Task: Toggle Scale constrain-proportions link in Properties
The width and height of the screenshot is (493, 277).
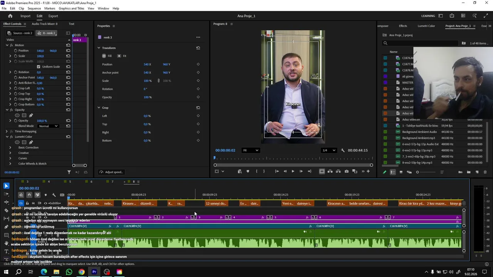Action: click(158, 81)
